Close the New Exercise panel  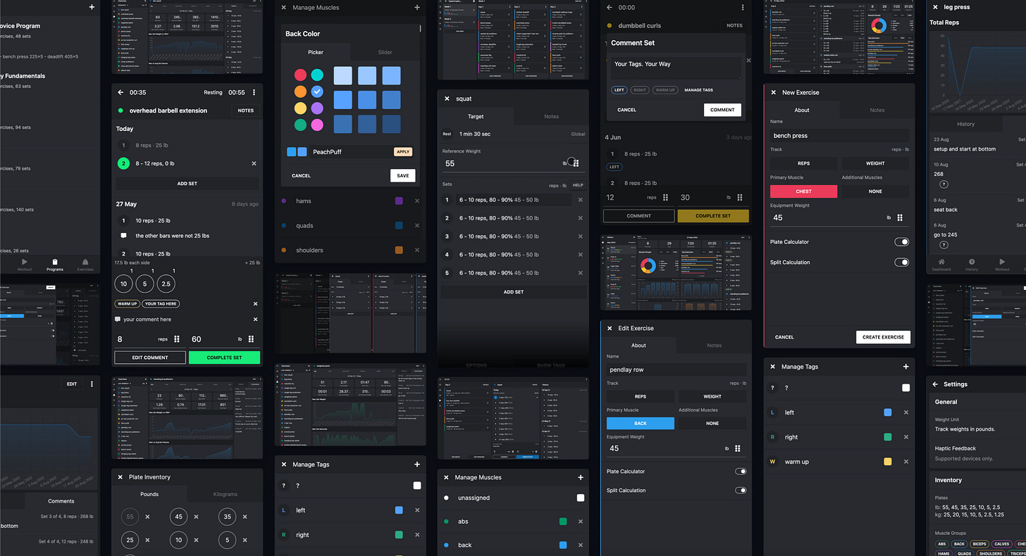click(773, 92)
